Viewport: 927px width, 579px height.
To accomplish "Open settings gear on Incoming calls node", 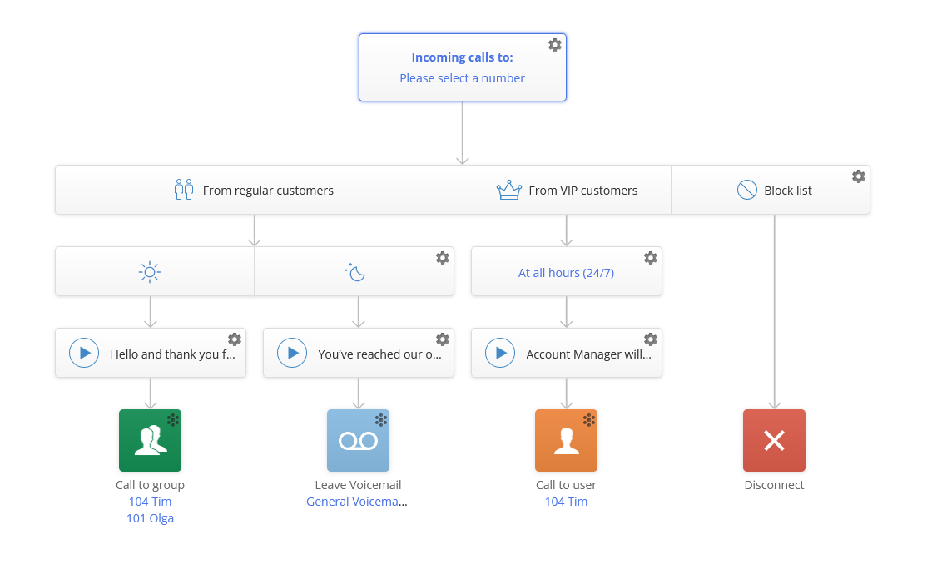I will coord(555,45).
